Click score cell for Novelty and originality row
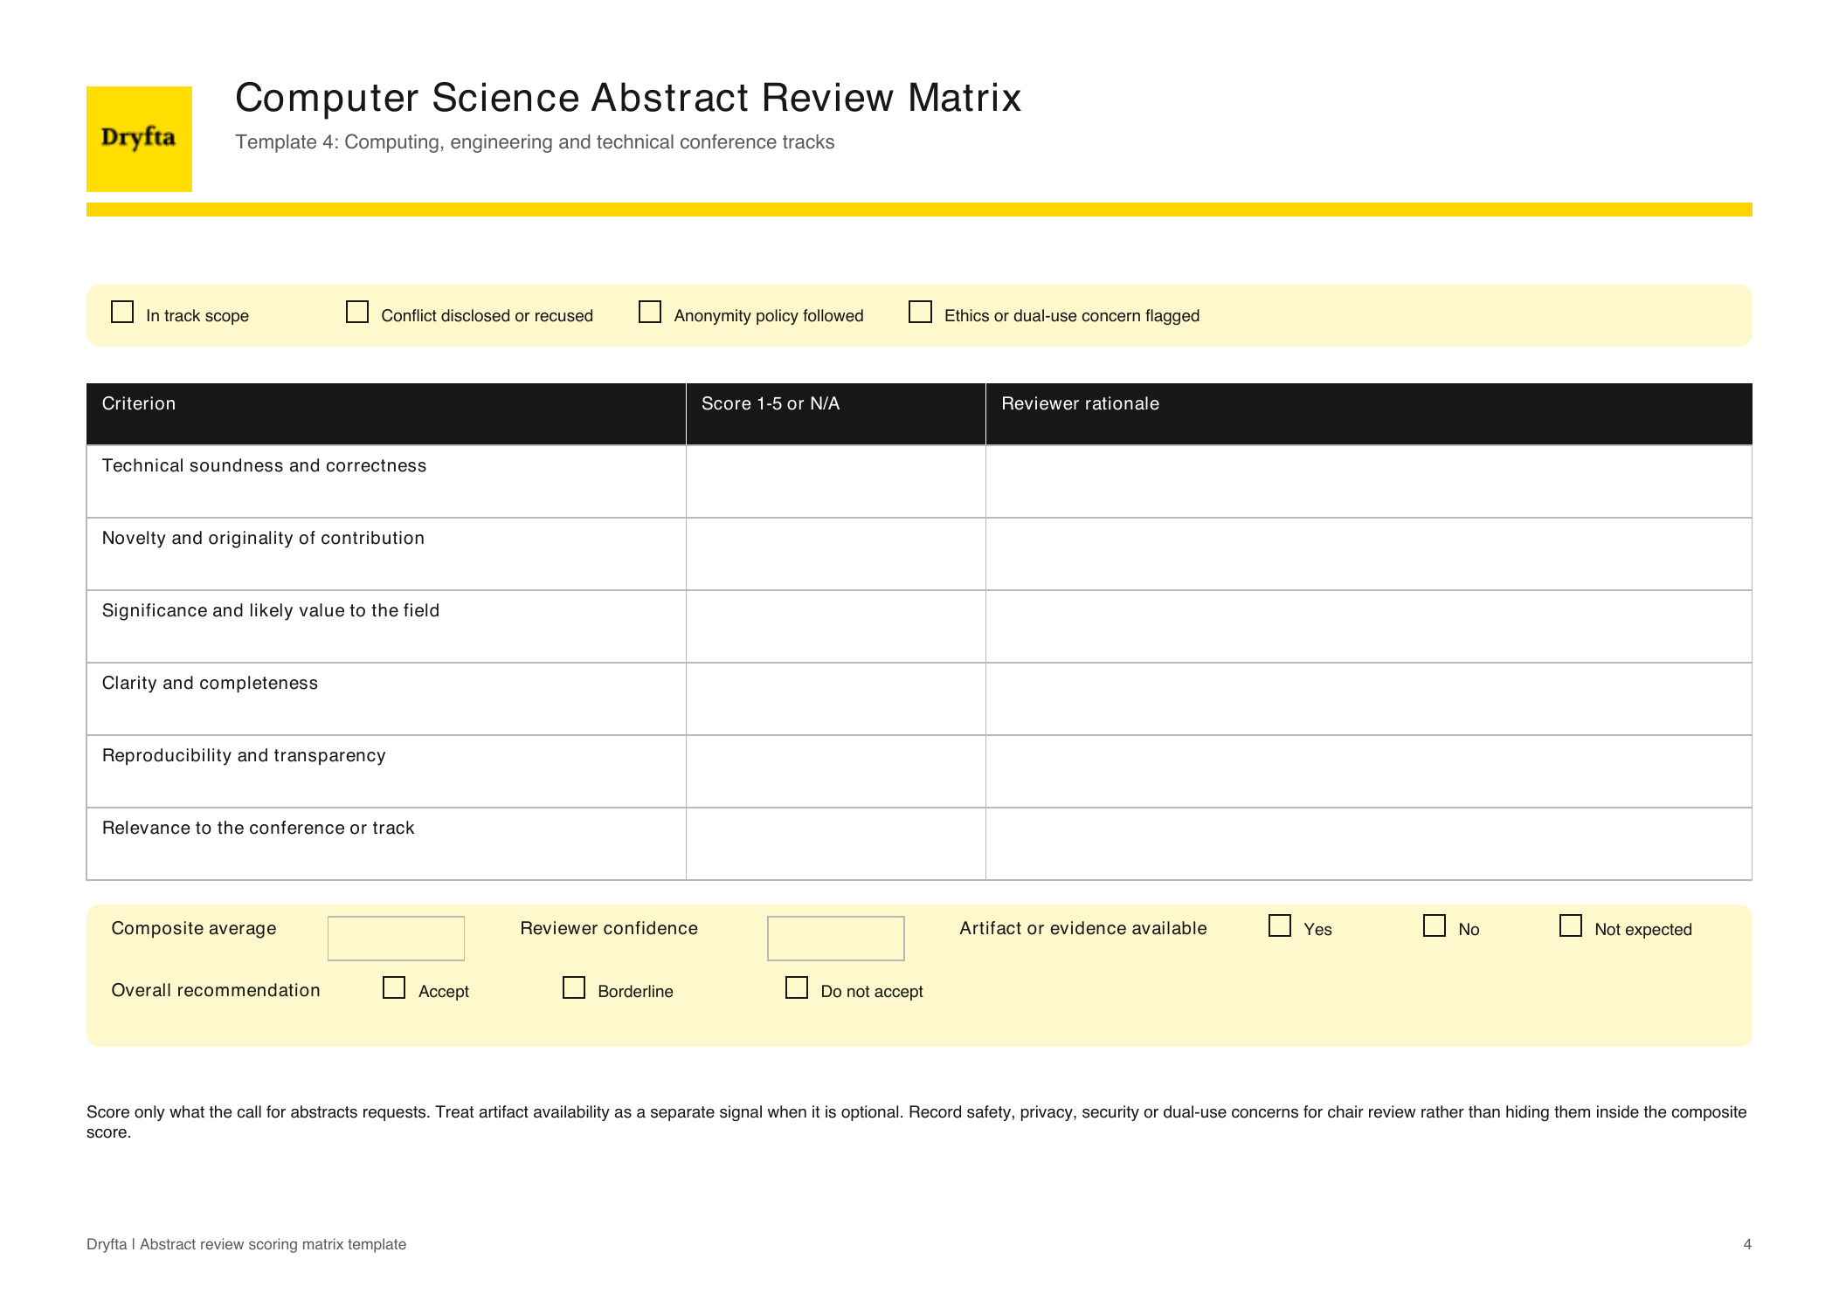 (x=836, y=554)
